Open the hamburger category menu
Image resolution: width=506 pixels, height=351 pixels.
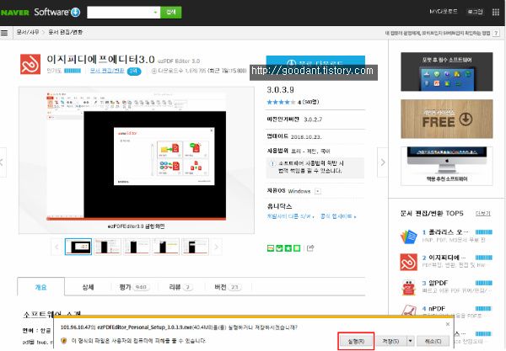coord(4,33)
